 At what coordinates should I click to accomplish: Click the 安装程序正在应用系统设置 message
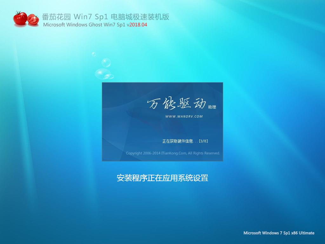(x=162, y=178)
